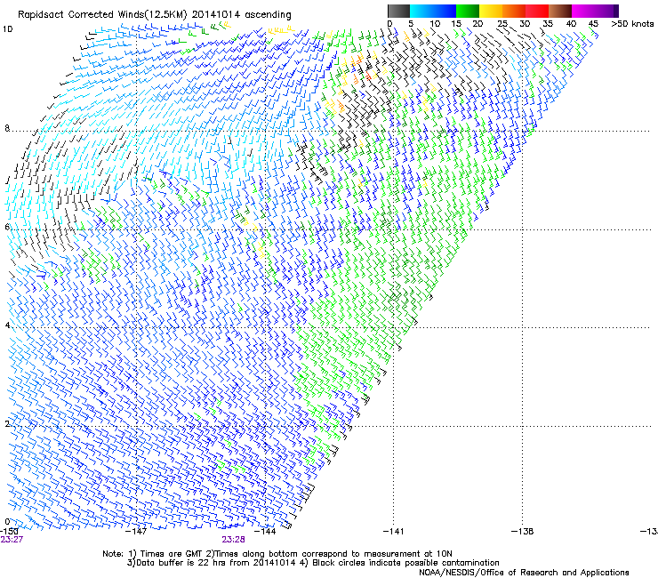Click the 'Times are GMT' note line
The width and height of the screenshot is (658, 578).
(277, 554)
